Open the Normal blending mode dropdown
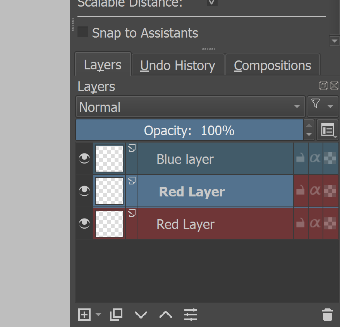Viewport: 340px width, 327px height. (x=190, y=107)
